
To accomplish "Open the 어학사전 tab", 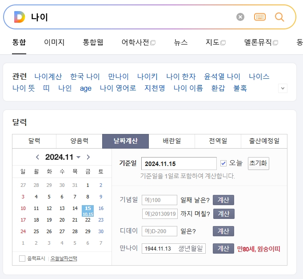I will 138,42.
